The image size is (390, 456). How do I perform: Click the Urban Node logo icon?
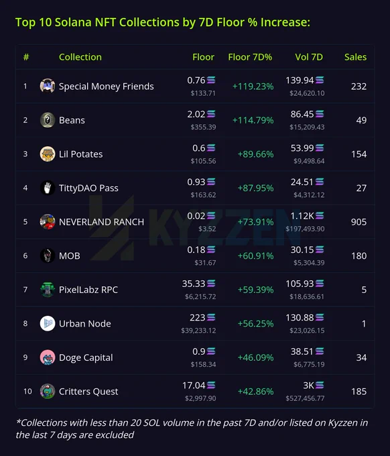(48, 323)
